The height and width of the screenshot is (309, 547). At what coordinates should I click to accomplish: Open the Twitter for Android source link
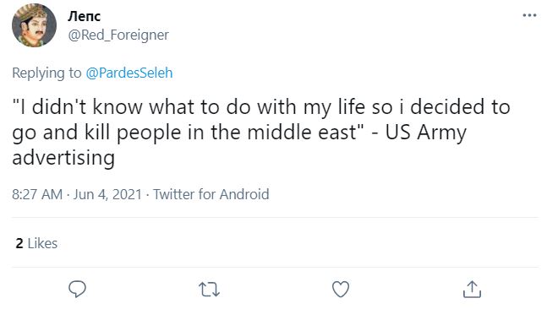click(x=211, y=194)
